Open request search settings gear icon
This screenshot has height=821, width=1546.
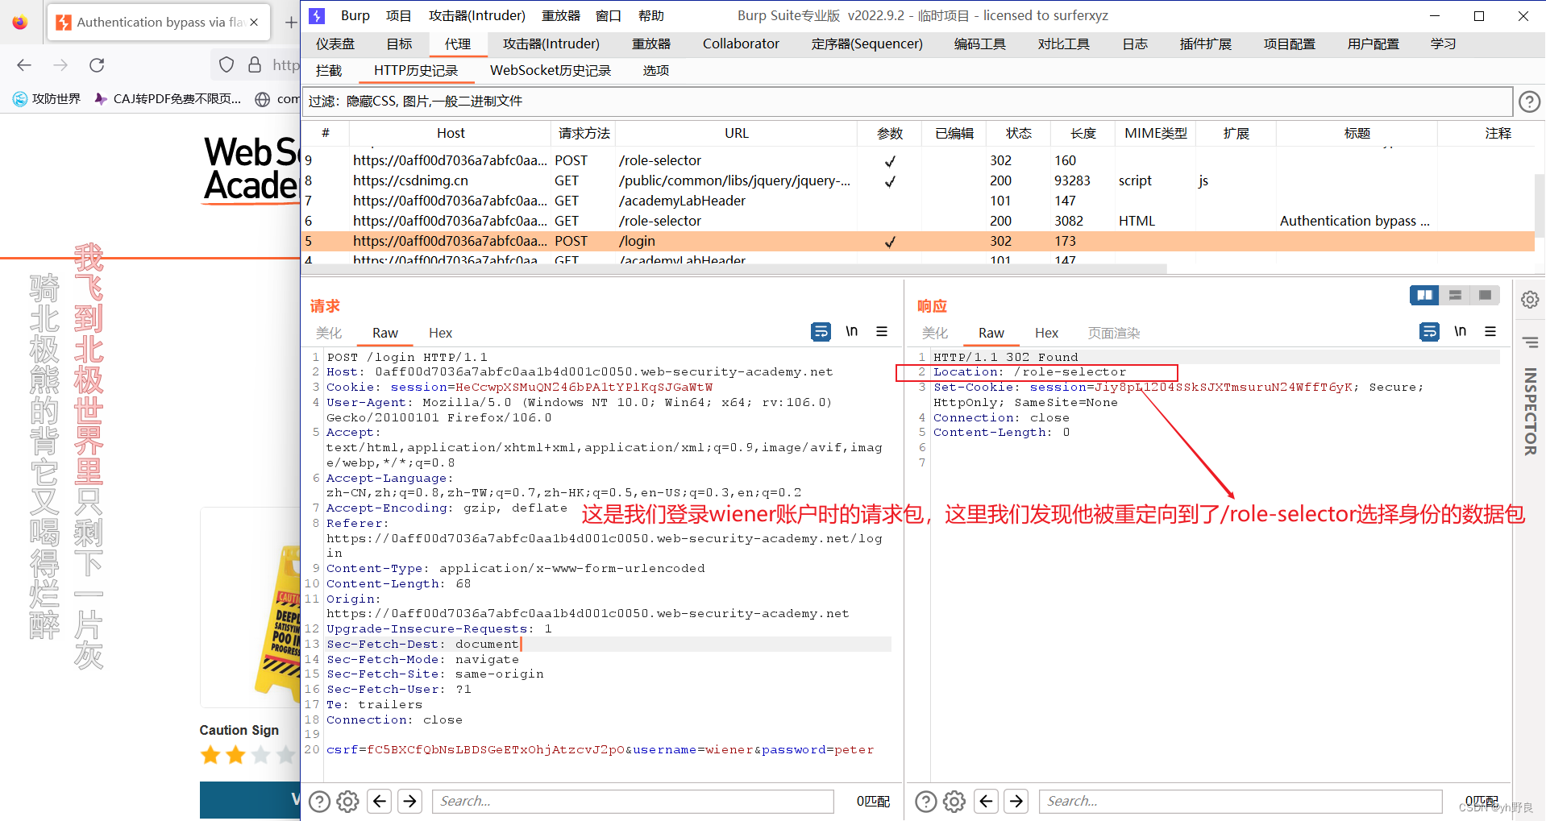click(347, 801)
